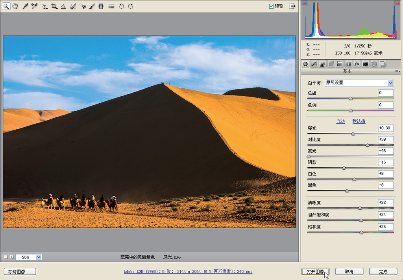Click the 白色 whites slider handle
The width and height of the screenshot is (403, 280).
[354, 179]
